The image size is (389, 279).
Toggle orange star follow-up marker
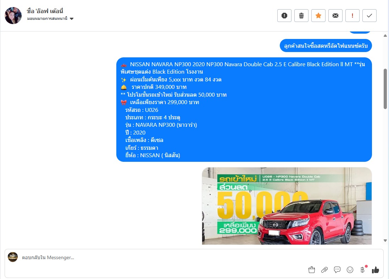318,16
